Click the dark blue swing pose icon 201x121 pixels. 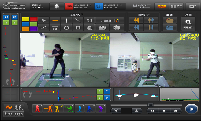click(90, 109)
